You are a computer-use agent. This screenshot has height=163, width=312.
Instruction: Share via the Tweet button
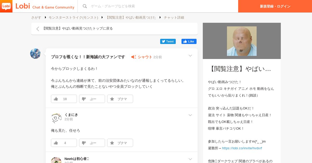[168, 41]
